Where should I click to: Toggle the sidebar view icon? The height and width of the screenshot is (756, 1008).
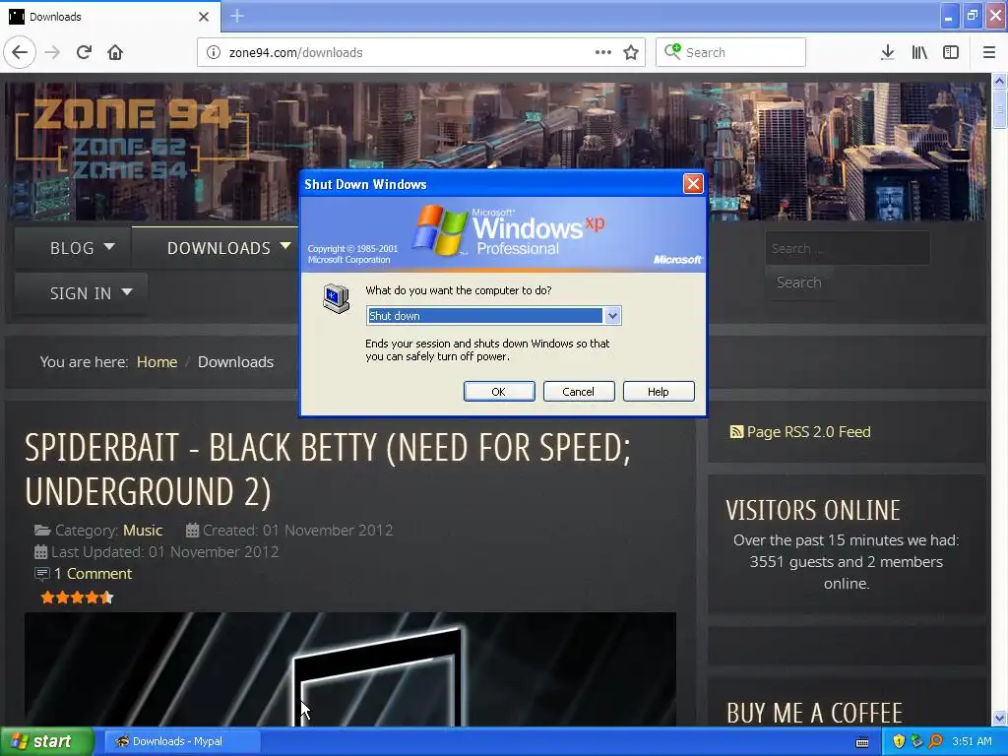click(951, 52)
